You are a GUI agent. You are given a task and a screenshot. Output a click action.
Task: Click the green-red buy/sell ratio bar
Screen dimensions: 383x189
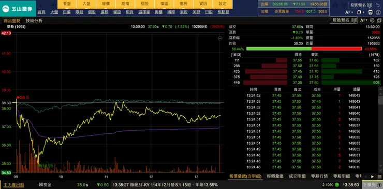click(304, 49)
